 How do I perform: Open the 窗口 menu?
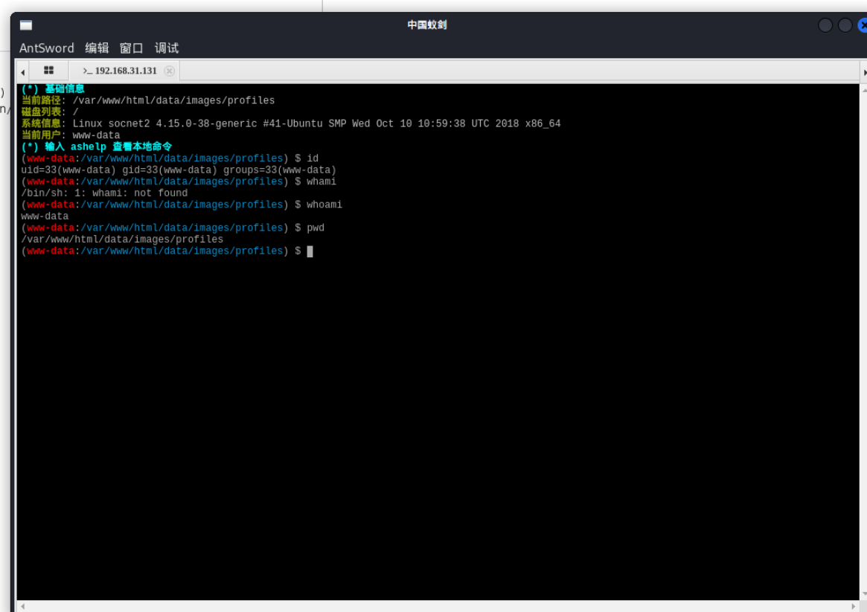click(x=131, y=48)
